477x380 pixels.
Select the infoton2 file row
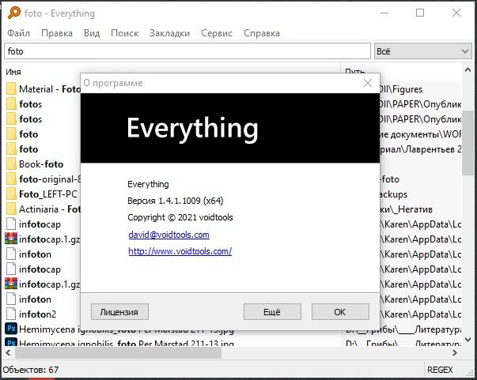pos(37,314)
